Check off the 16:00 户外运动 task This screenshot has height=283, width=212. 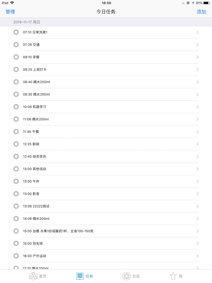click(16, 256)
